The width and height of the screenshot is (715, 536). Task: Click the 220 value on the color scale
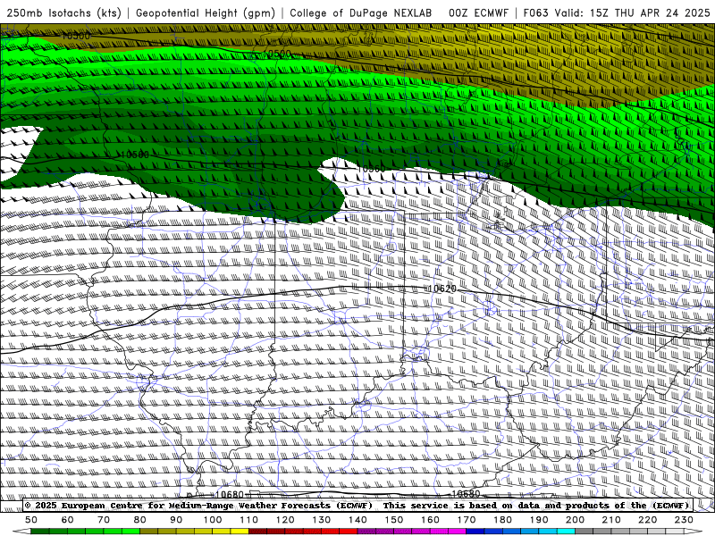coord(647,520)
